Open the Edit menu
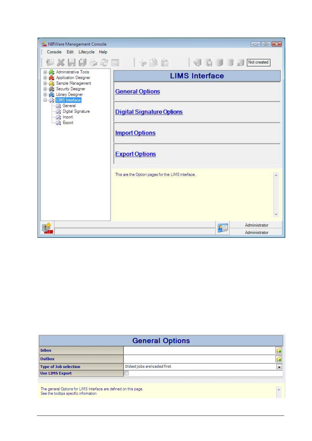Image resolution: width=312 pixels, height=441 pixels. pyautogui.click(x=70, y=52)
